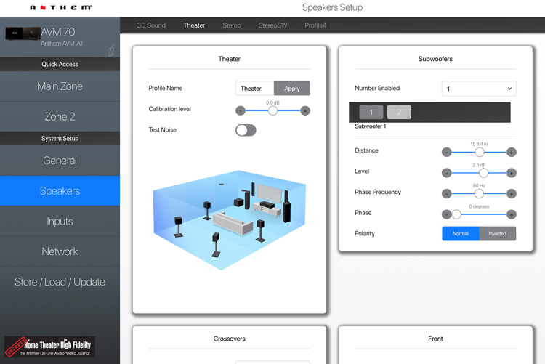
Task: Click the Apply button for Profile Name
Action: [x=292, y=89]
